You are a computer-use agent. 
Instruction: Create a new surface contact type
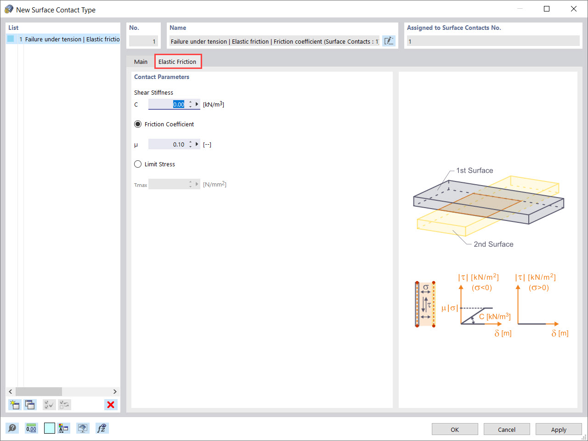click(14, 405)
